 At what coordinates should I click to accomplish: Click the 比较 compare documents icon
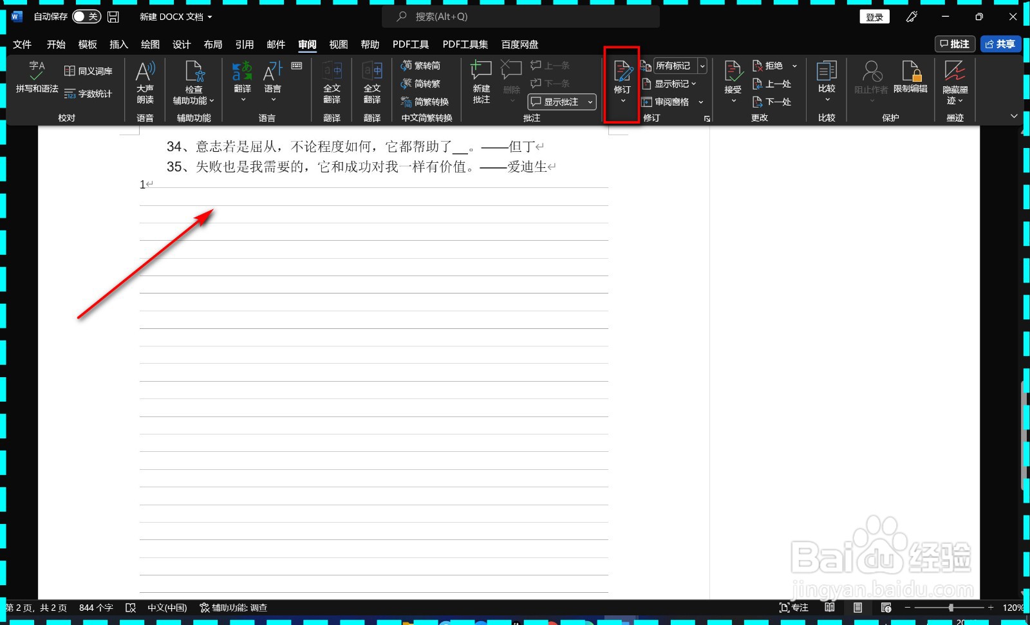[827, 71]
